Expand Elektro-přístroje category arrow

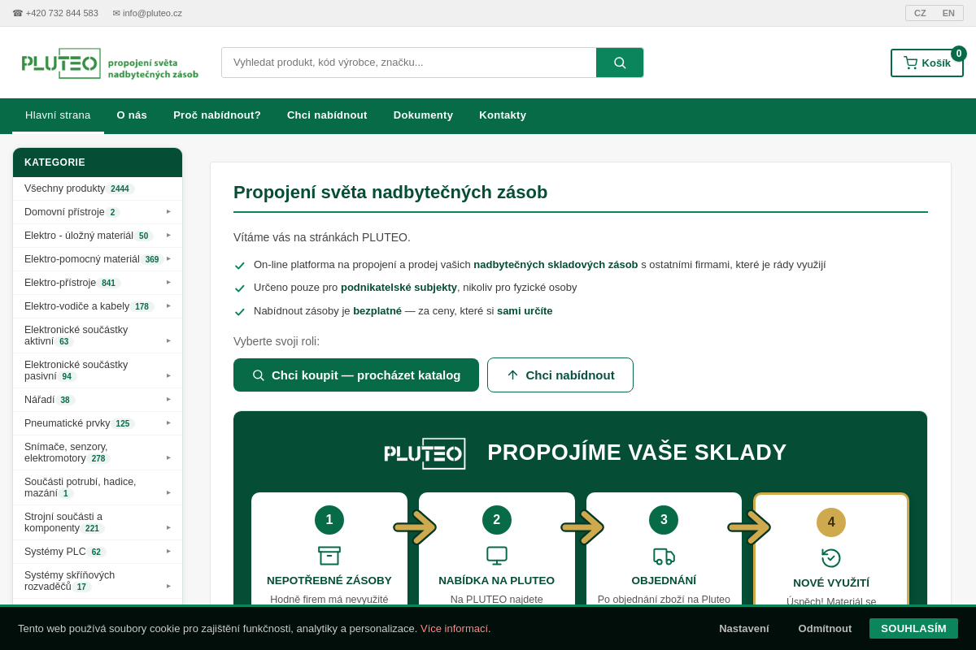pyautogui.click(x=169, y=282)
